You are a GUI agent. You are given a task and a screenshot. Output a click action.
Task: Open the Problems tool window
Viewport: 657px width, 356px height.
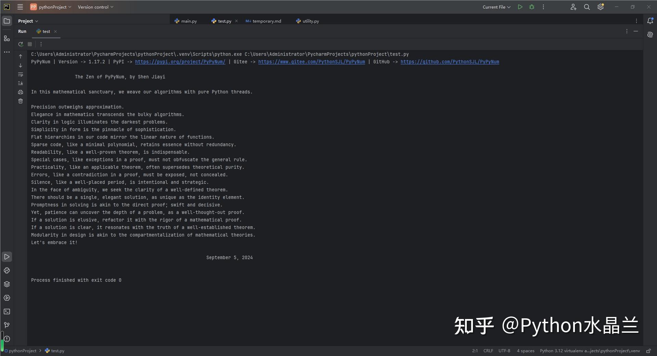[7, 339]
